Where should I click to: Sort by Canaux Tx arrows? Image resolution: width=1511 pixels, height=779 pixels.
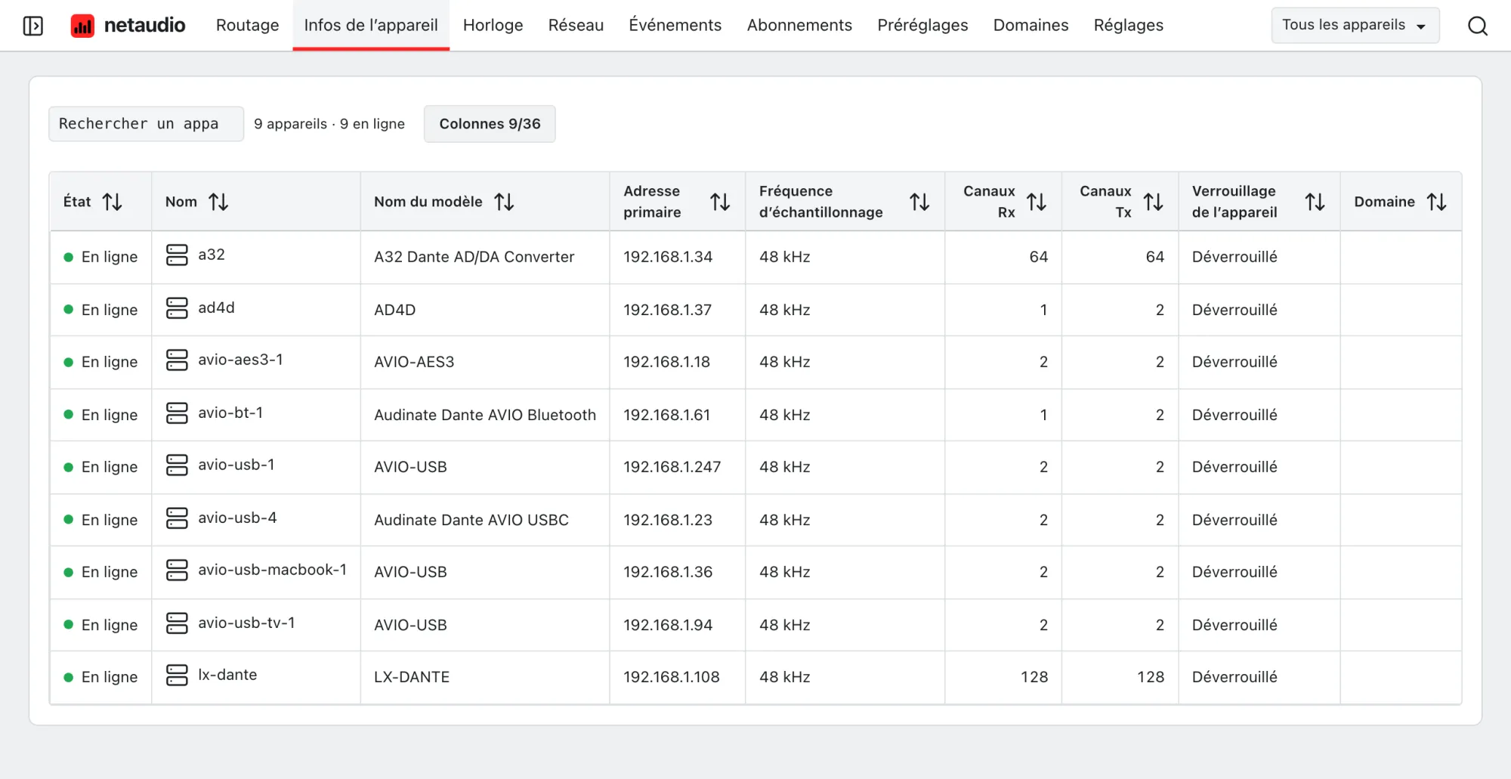point(1153,202)
